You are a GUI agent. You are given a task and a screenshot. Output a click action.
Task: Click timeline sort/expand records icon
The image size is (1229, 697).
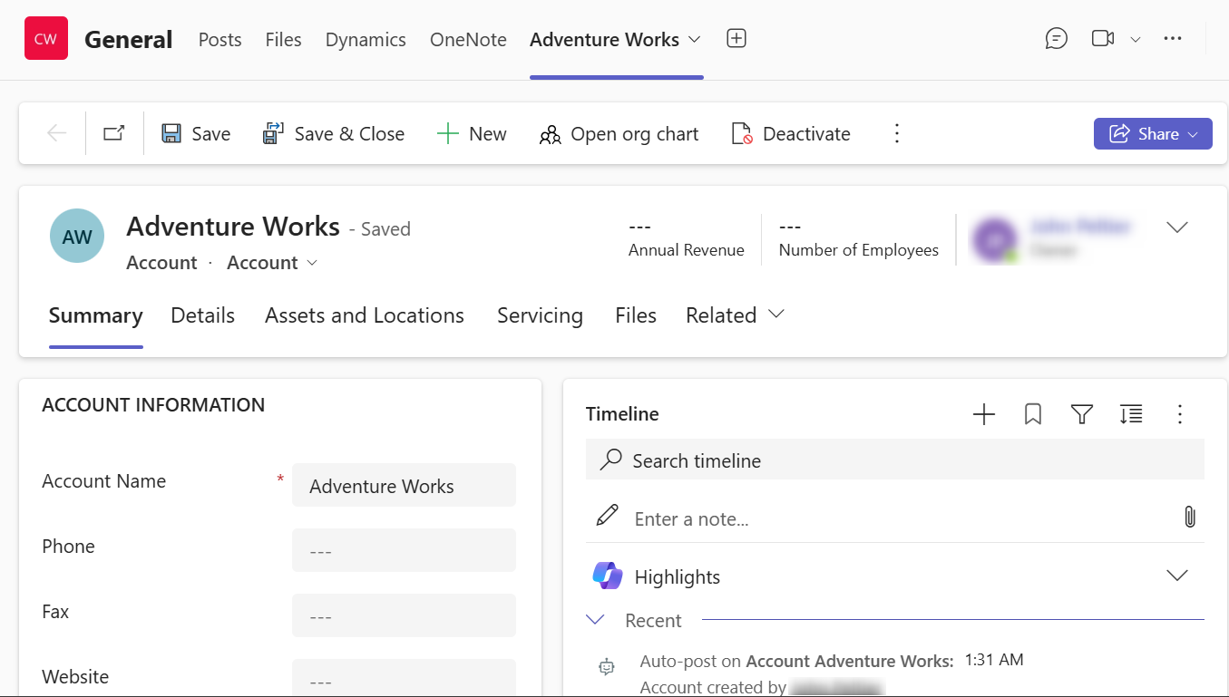1130,414
